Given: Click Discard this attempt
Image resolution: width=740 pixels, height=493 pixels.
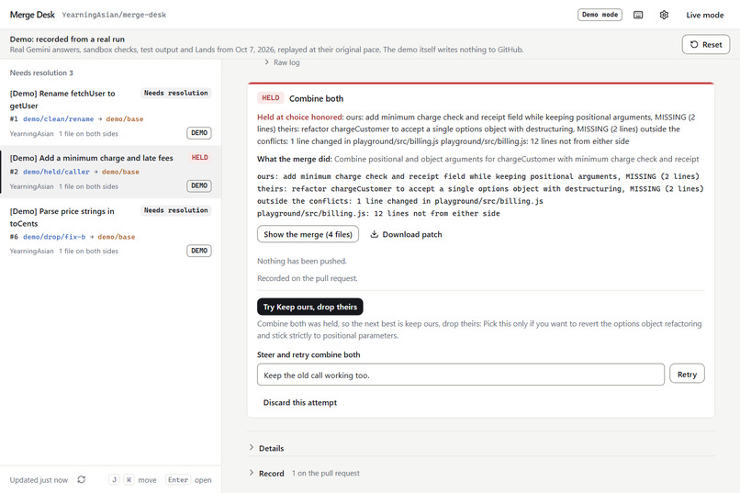Looking at the screenshot, I should tap(299, 402).
